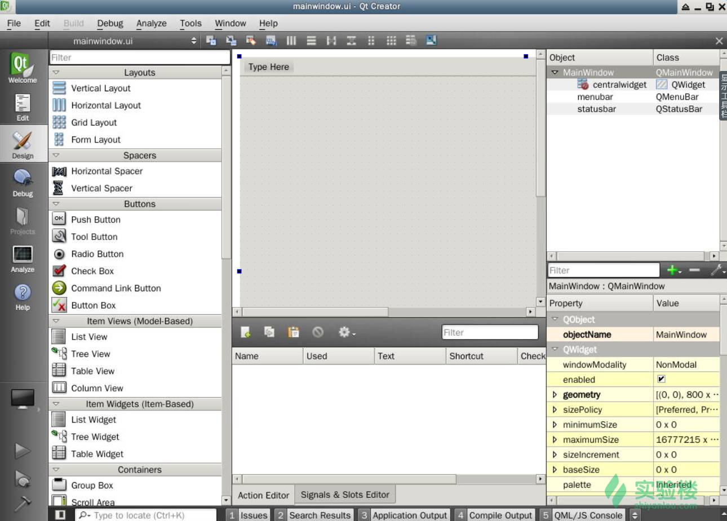Select menubar in object tree

(595, 97)
